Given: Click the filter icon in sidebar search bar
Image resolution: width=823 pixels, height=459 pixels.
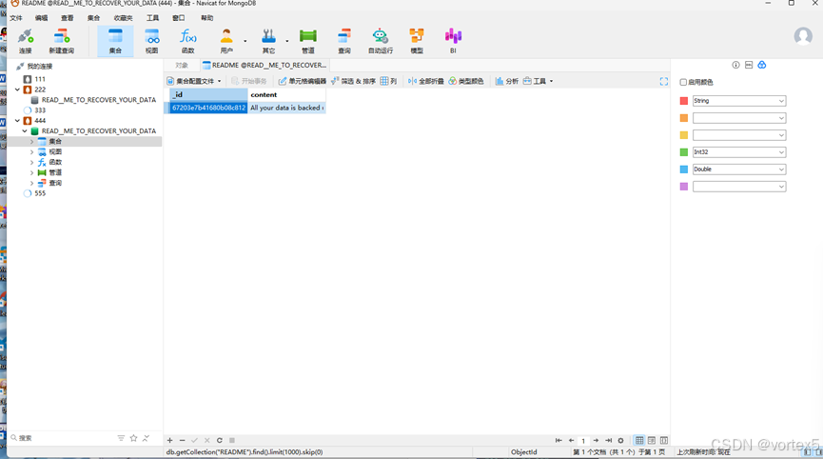Looking at the screenshot, I should coord(121,437).
